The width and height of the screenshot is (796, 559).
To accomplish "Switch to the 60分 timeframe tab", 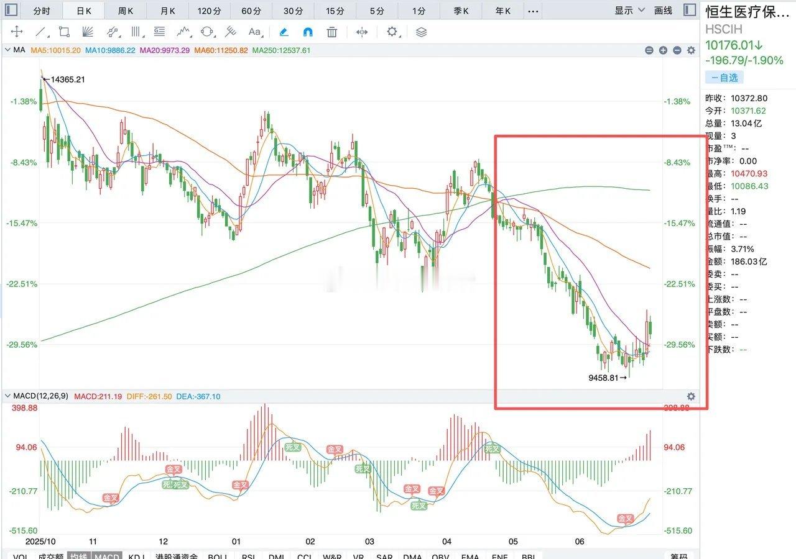I will coord(251,11).
